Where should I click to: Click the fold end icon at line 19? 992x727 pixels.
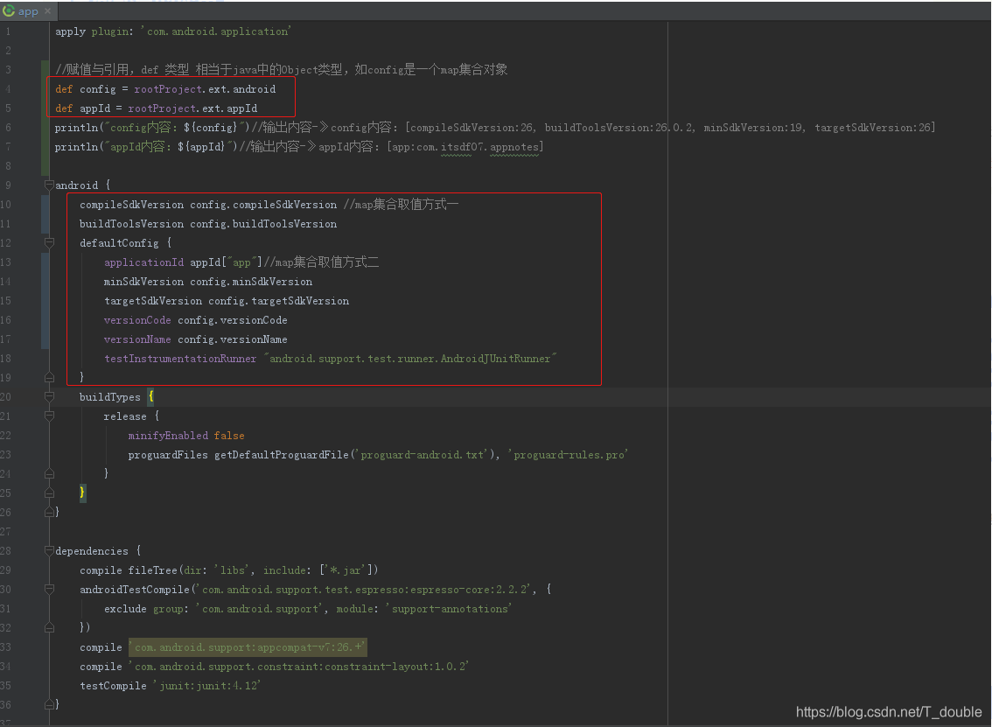[x=50, y=377]
